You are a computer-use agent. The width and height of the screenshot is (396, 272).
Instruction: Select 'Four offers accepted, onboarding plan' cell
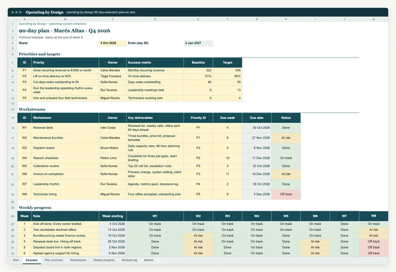tap(155, 194)
